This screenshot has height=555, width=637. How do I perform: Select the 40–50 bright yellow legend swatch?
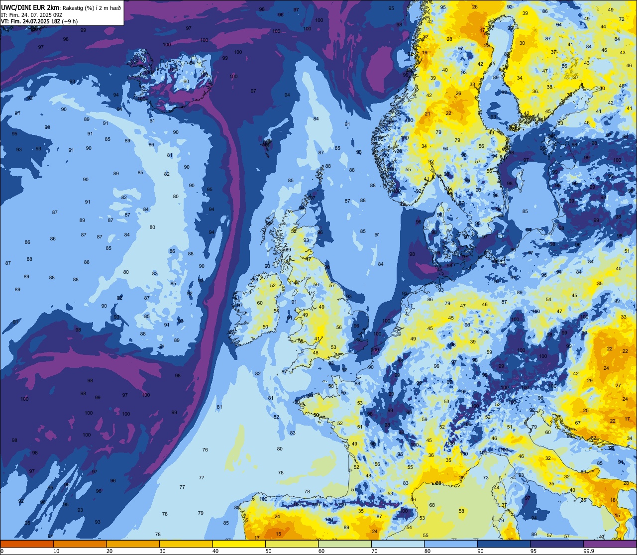point(239,544)
